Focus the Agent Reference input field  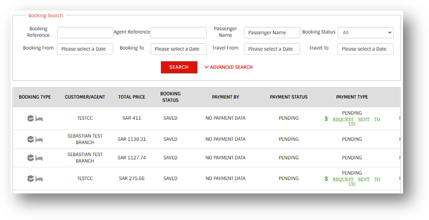pos(178,32)
